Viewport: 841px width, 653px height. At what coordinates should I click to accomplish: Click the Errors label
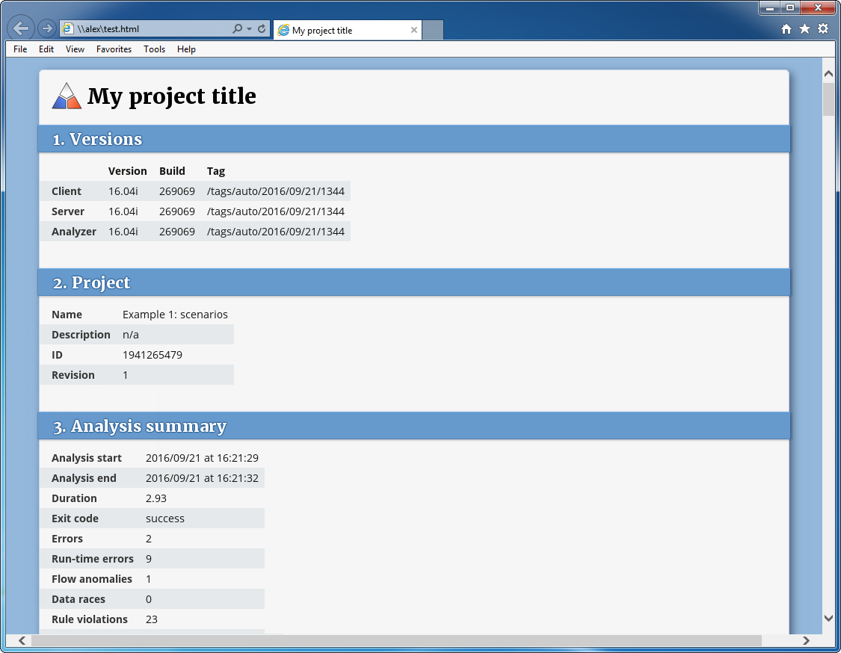(x=67, y=539)
